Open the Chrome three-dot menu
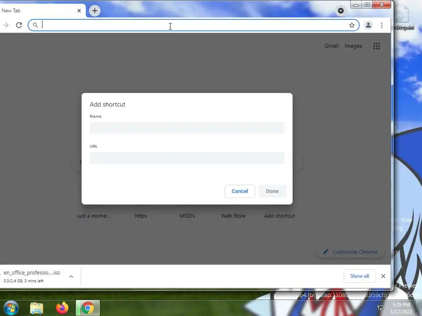Viewport: 422px width, 316px height. point(382,25)
